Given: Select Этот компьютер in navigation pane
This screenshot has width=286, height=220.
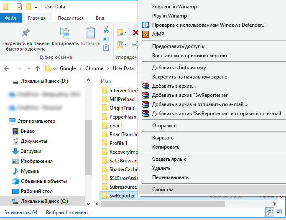Looking at the screenshot, I should pos(36,121).
